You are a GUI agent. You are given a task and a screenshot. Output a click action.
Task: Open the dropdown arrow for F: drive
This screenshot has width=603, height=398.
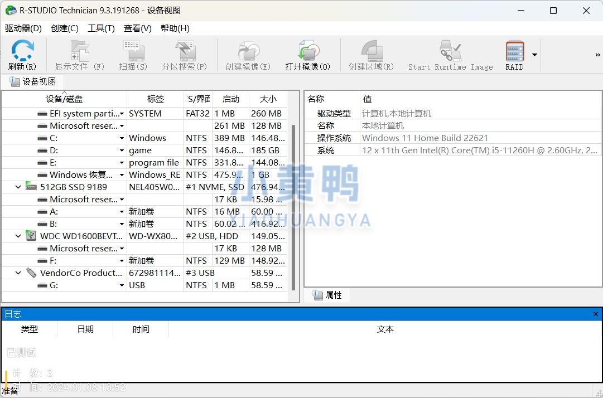click(122, 261)
